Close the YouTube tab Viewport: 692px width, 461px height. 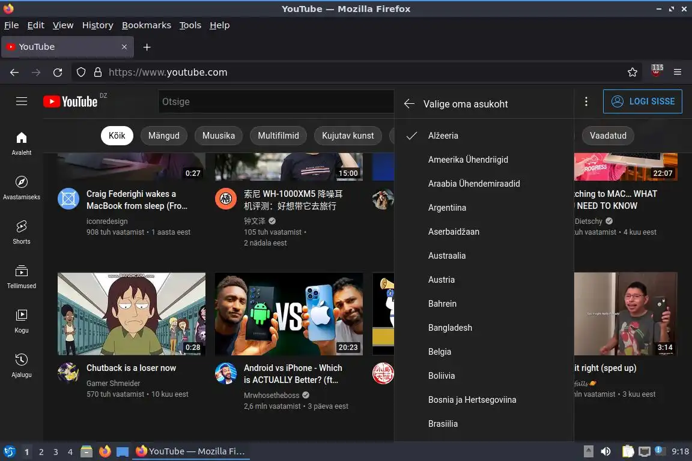124,47
